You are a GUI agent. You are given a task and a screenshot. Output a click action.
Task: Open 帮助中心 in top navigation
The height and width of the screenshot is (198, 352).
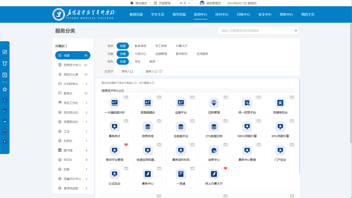click(286, 14)
